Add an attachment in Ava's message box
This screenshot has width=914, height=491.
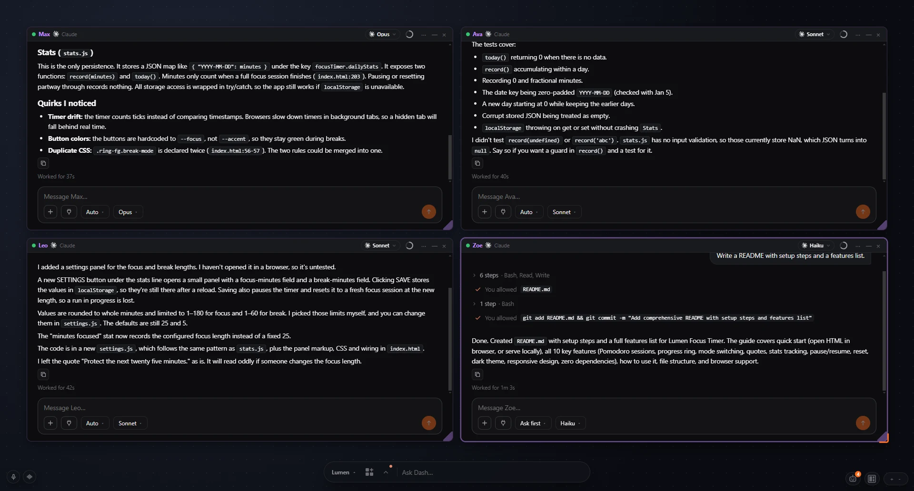point(485,212)
